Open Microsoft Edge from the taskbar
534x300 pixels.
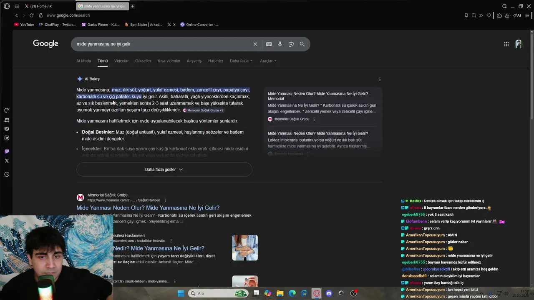coord(292,293)
